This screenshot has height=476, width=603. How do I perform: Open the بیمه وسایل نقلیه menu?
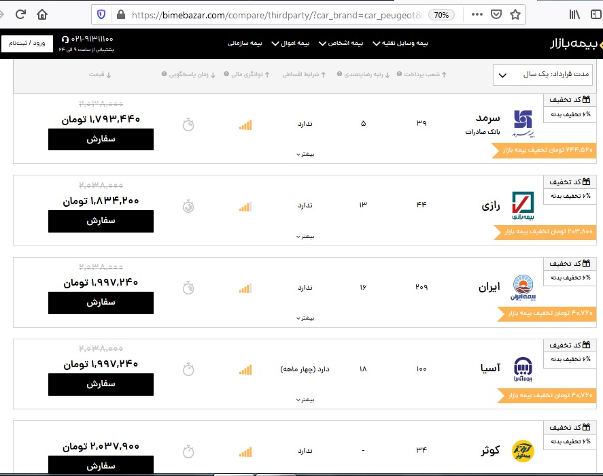tap(400, 43)
